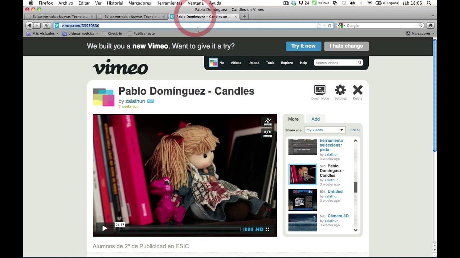This screenshot has width=460, height=258.
Task: Toggle HD quality on video player
Action: pyautogui.click(x=259, y=229)
